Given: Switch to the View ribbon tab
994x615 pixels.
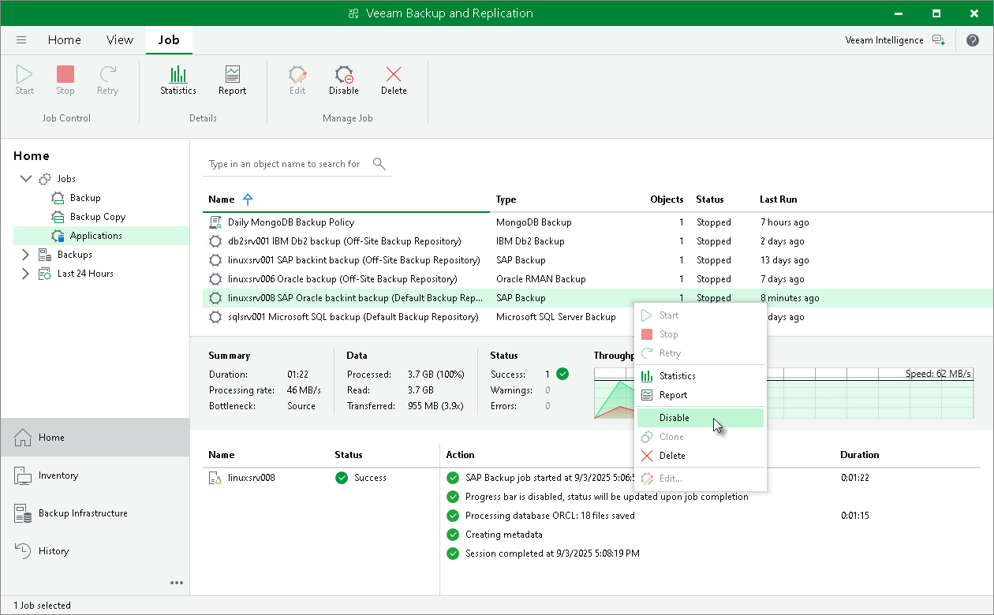Looking at the screenshot, I should point(119,39).
